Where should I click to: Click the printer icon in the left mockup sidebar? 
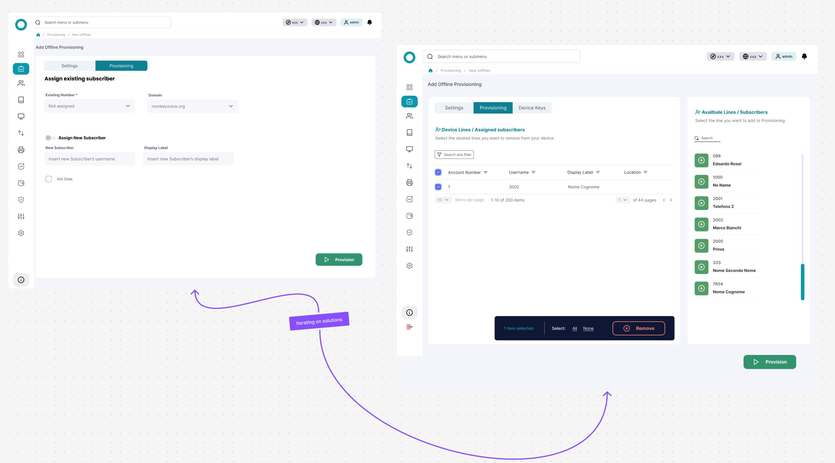pos(21,150)
